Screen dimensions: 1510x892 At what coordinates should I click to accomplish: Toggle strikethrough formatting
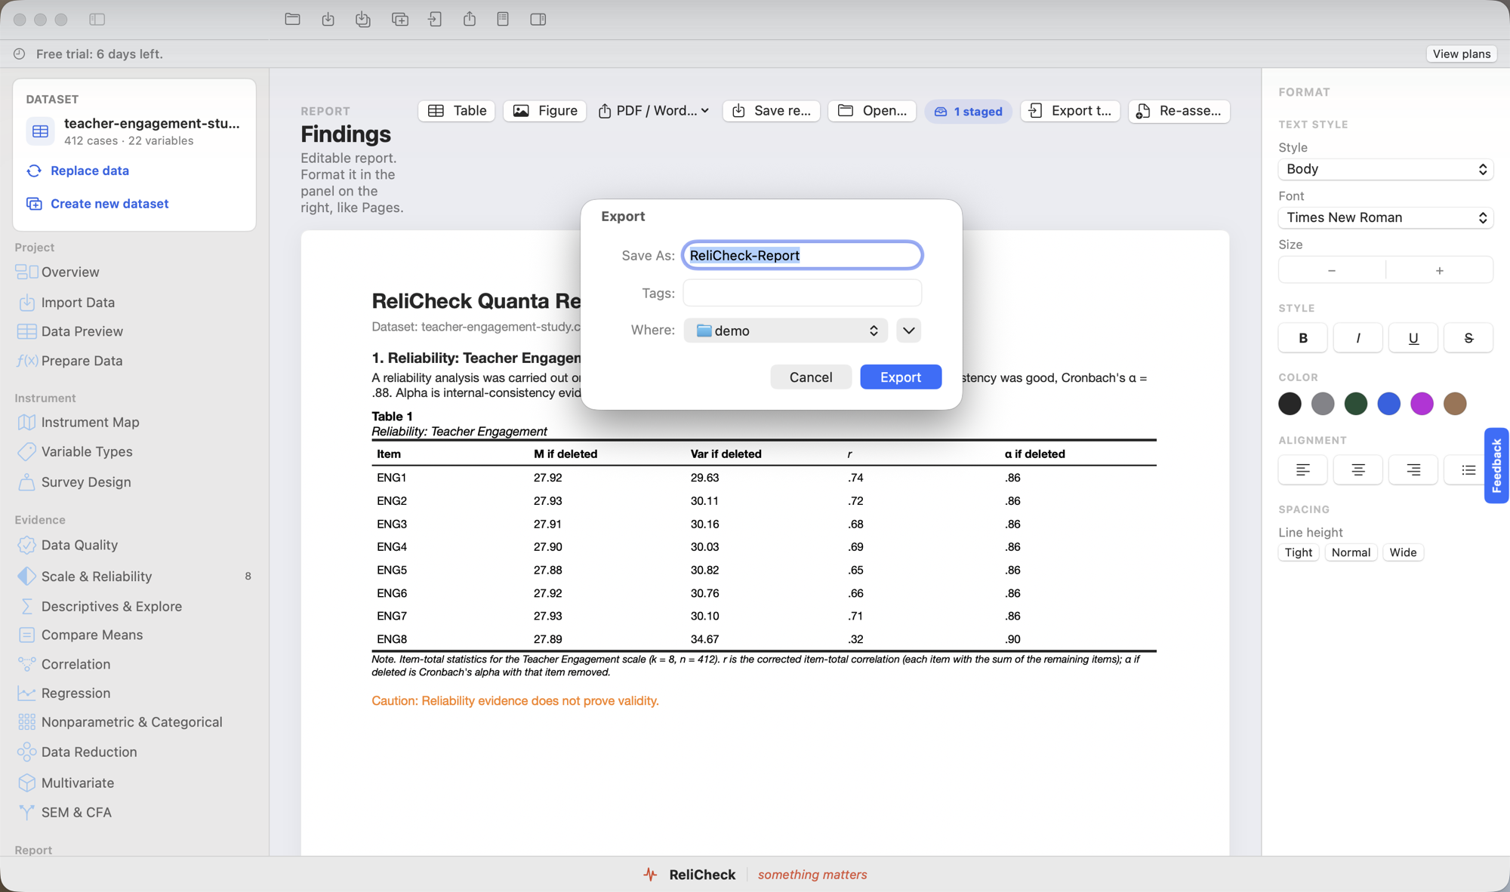[1468, 338]
